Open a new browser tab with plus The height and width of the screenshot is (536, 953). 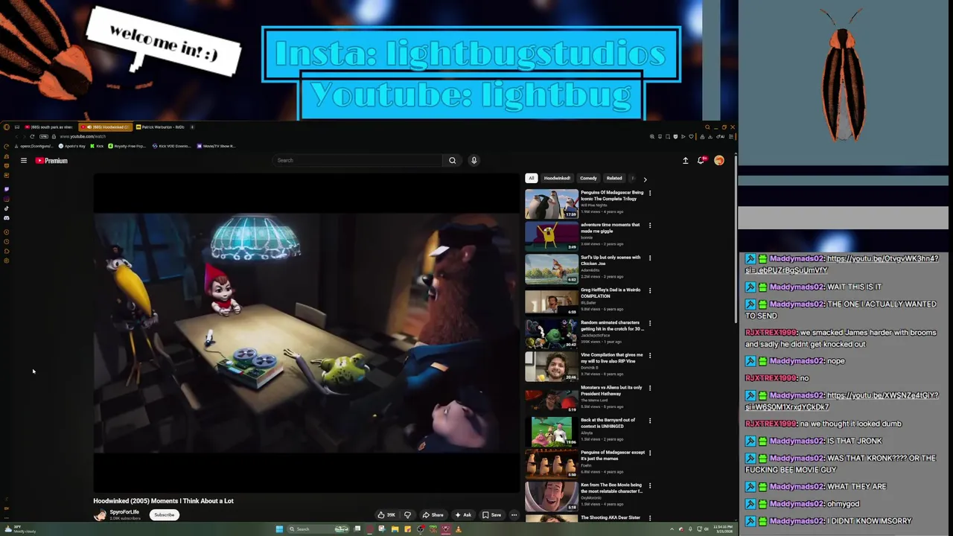192,127
